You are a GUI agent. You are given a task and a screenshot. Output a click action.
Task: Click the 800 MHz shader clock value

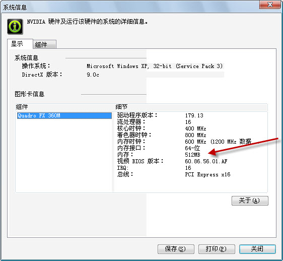coord(195,135)
